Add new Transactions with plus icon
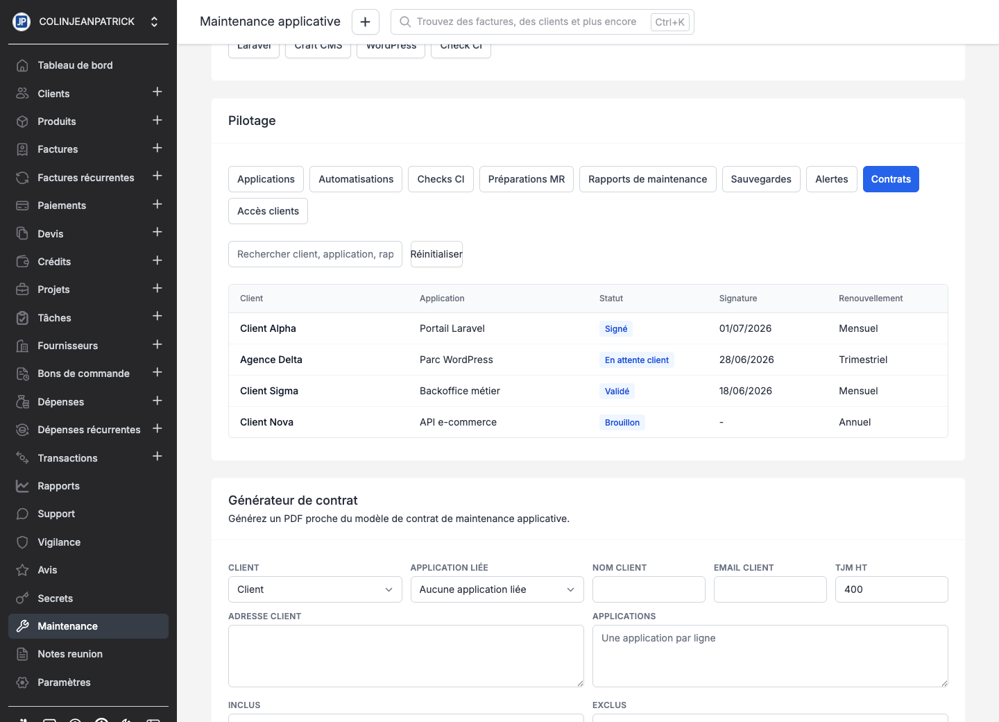Image resolution: width=999 pixels, height=722 pixels. tap(157, 457)
